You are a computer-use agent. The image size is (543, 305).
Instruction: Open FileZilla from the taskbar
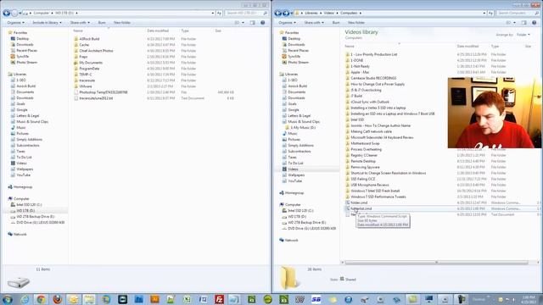point(219,299)
